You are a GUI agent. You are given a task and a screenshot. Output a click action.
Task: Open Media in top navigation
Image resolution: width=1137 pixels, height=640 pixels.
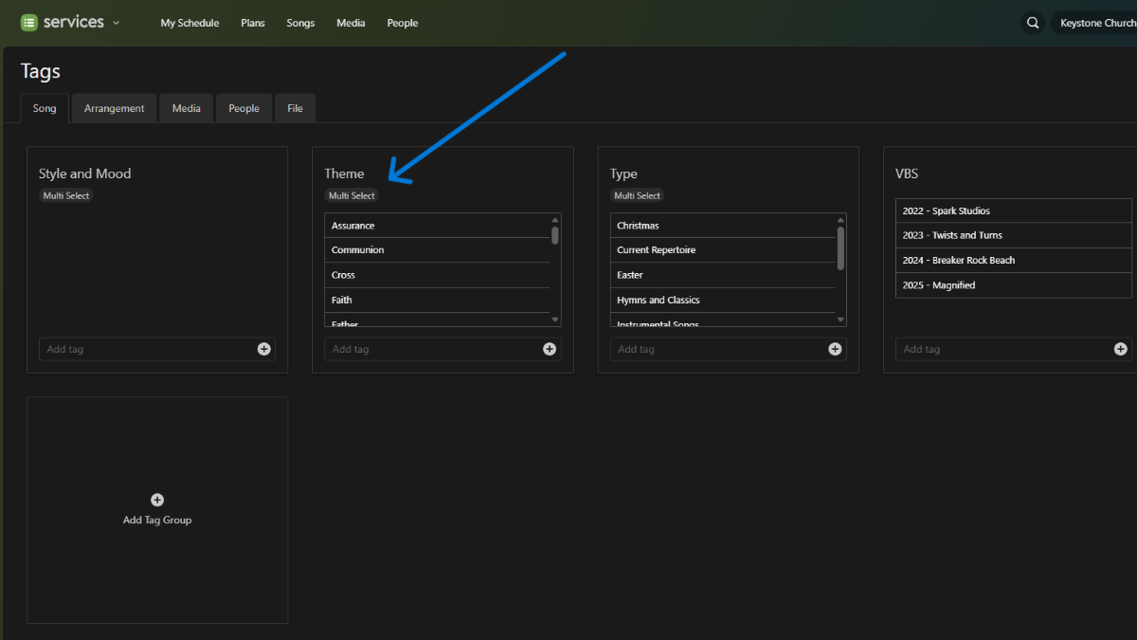point(351,23)
